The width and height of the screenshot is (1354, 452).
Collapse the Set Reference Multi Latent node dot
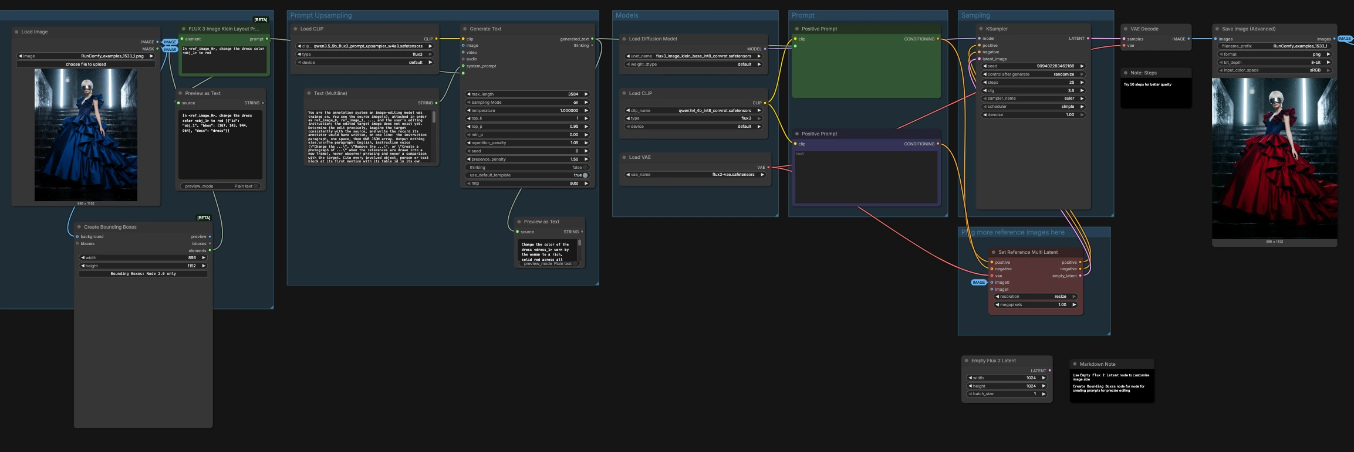point(994,252)
